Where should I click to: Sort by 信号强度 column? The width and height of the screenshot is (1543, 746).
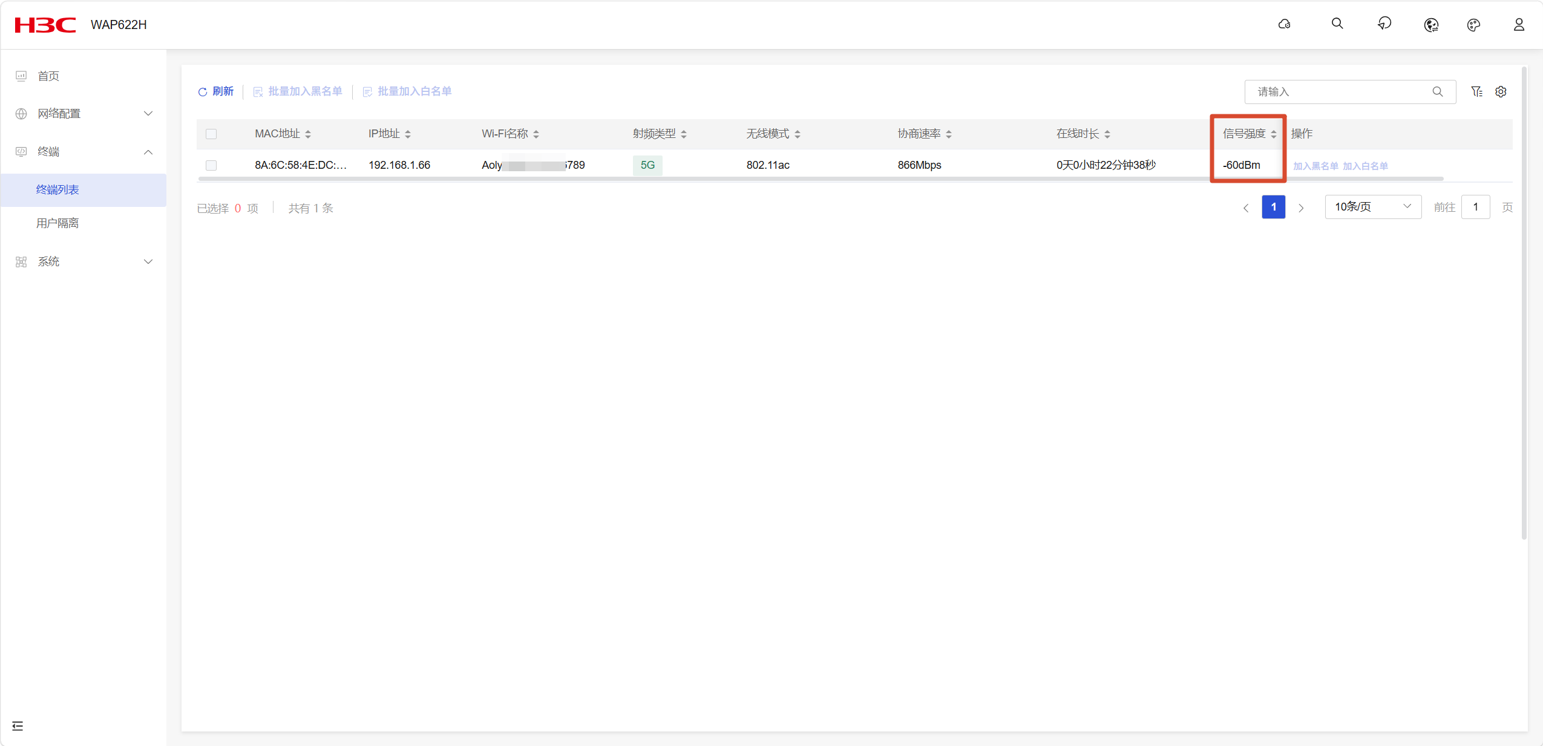pyautogui.click(x=1274, y=134)
